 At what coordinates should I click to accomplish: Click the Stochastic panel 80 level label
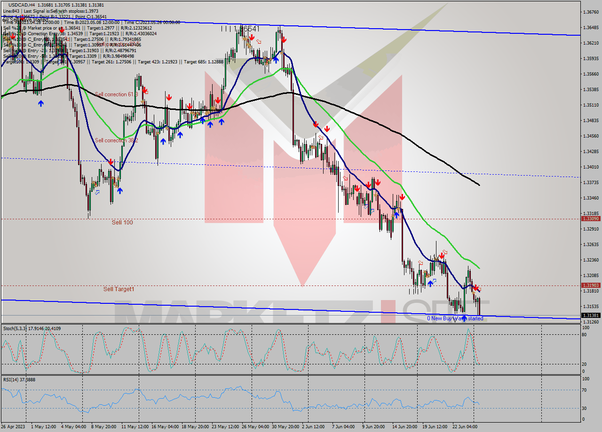point(584,335)
